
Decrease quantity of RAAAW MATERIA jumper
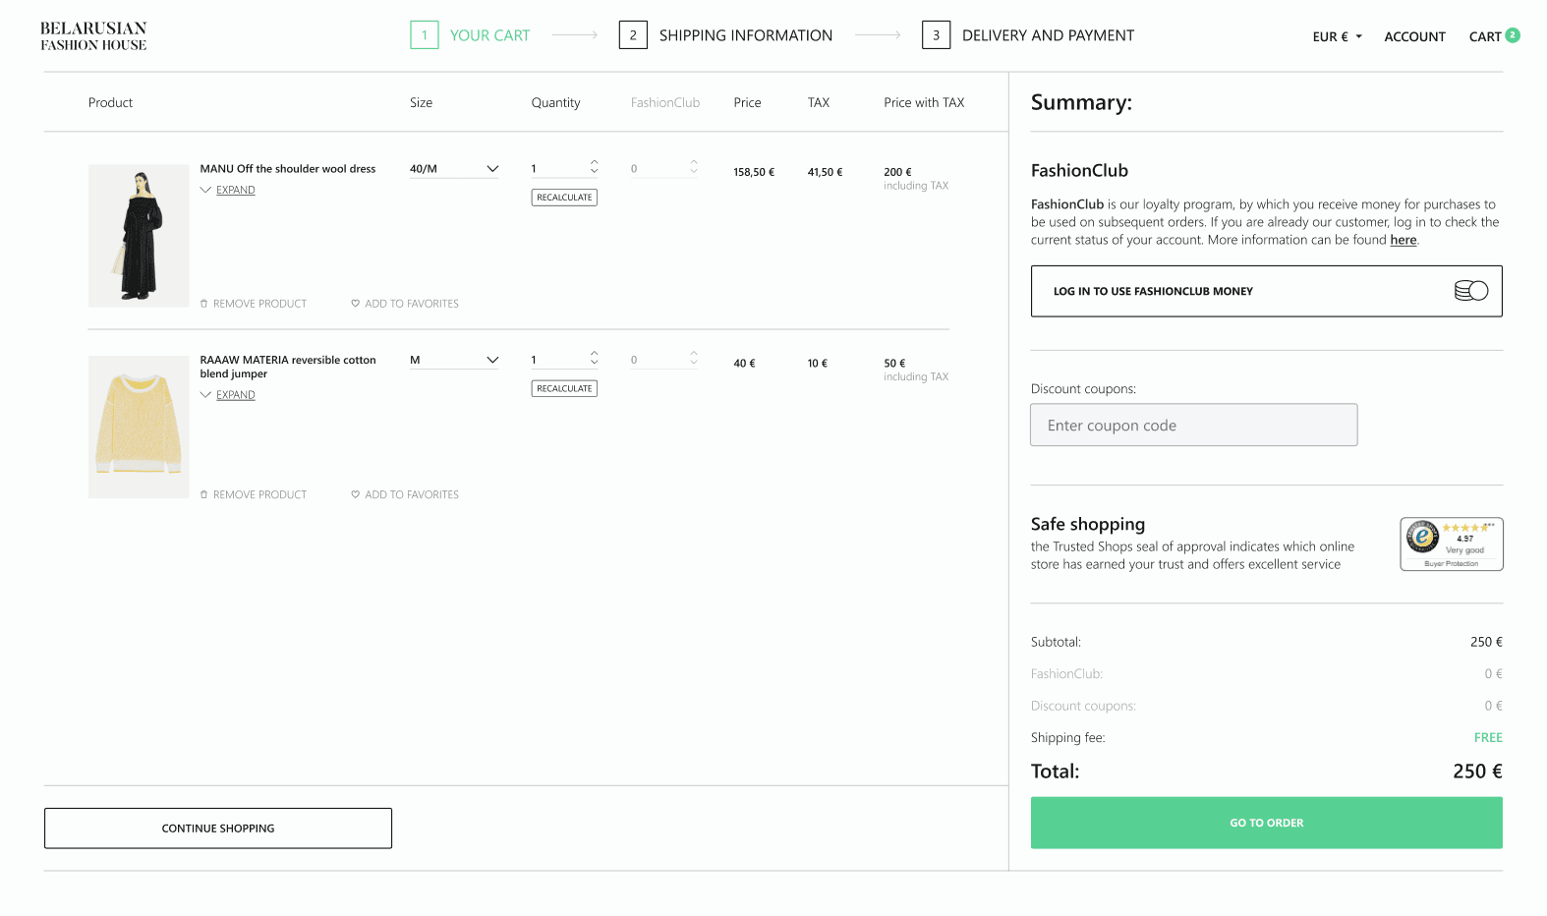594,363
